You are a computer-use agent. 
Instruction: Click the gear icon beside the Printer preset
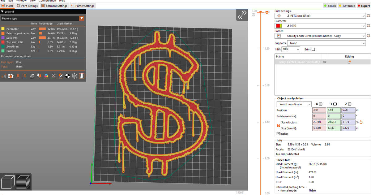[x=368, y=36]
